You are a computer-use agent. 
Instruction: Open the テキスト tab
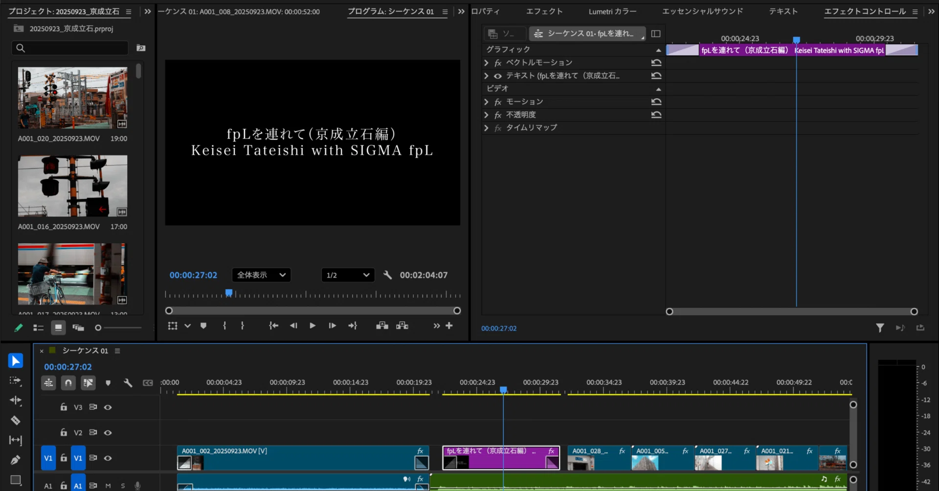pyautogui.click(x=783, y=11)
